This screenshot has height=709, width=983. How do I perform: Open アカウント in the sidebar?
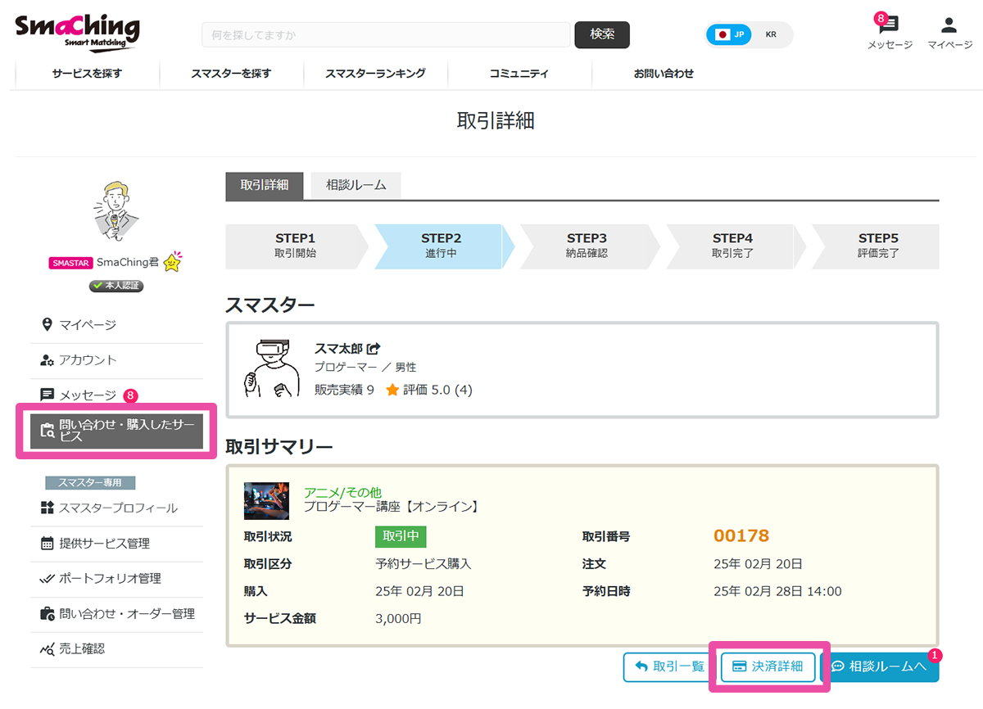pos(88,360)
